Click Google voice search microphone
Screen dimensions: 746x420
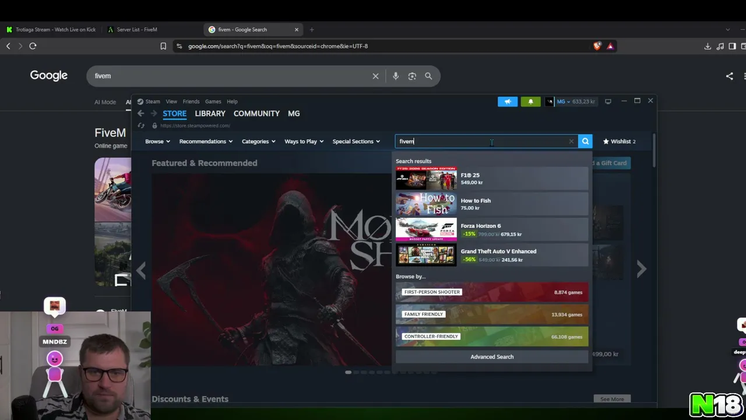pyautogui.click(x=396, y=76)
